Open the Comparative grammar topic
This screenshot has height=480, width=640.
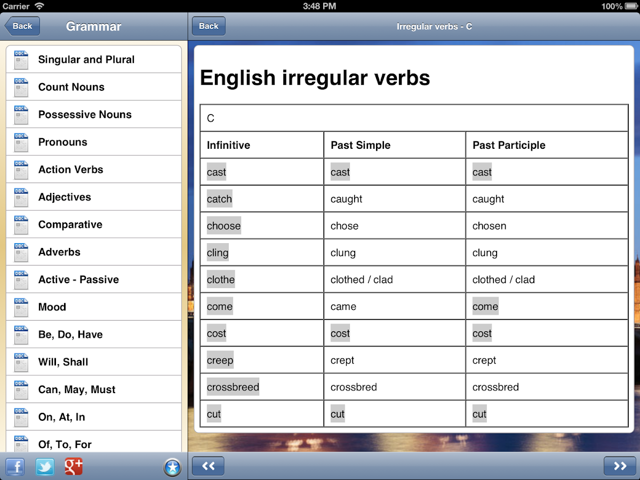click(69, 224)
